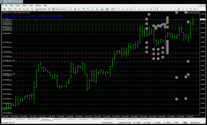Open the Profiles toolbar icon
207x125 pixels.
(x=9, y=9)
